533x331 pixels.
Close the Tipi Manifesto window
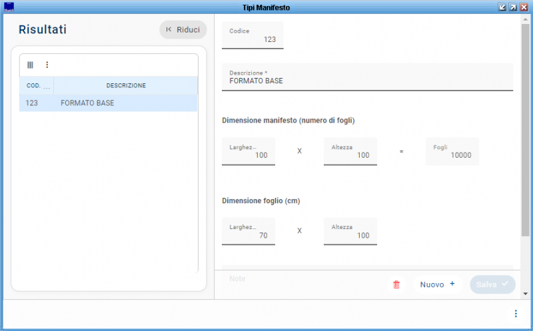tap(524, 7)
